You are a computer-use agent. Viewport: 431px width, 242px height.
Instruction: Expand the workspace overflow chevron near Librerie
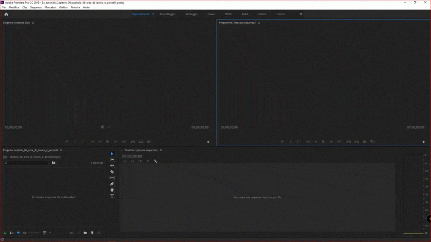(301, 14)
